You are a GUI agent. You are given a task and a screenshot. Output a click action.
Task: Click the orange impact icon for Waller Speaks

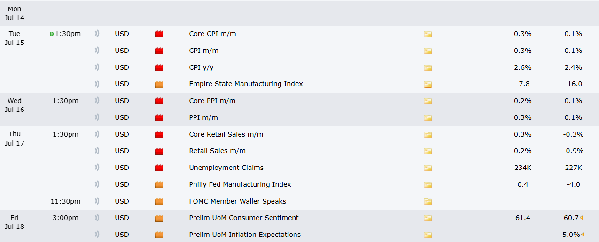pyautogui.click(x=159, y=201)
